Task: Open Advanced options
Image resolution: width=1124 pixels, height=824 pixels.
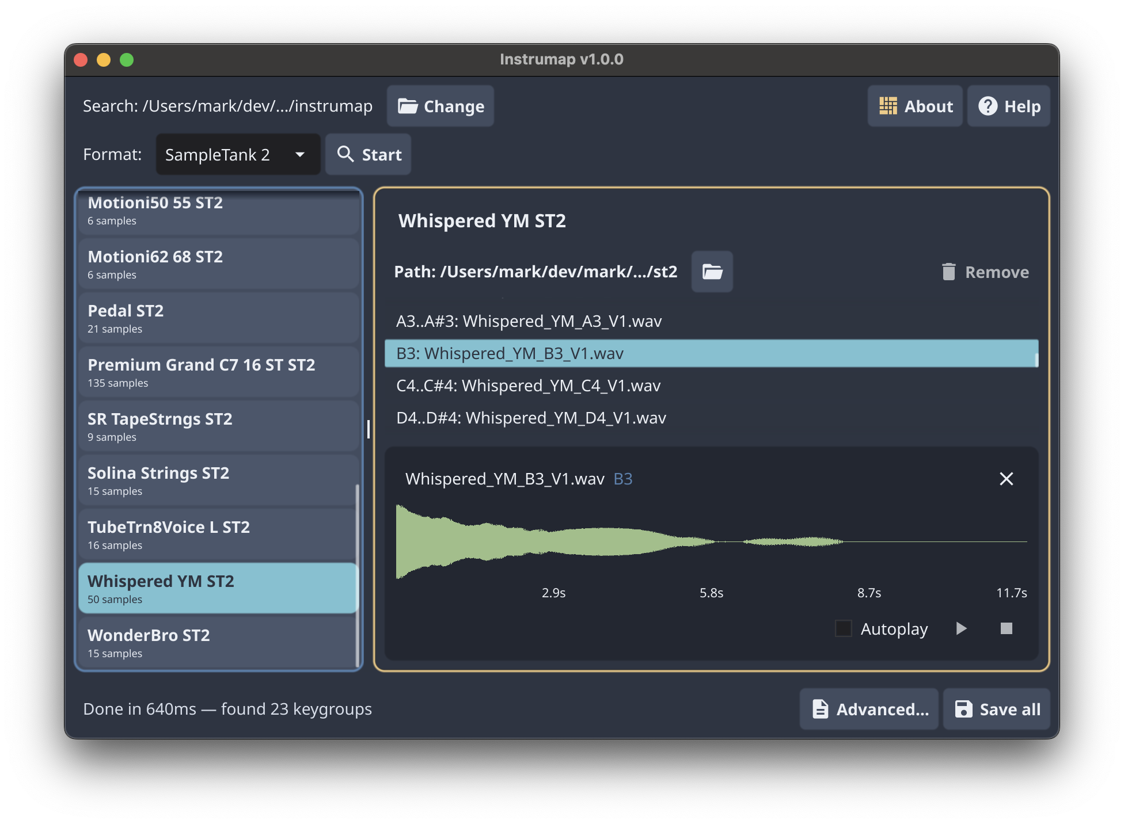Action: (x=869, y=709)
